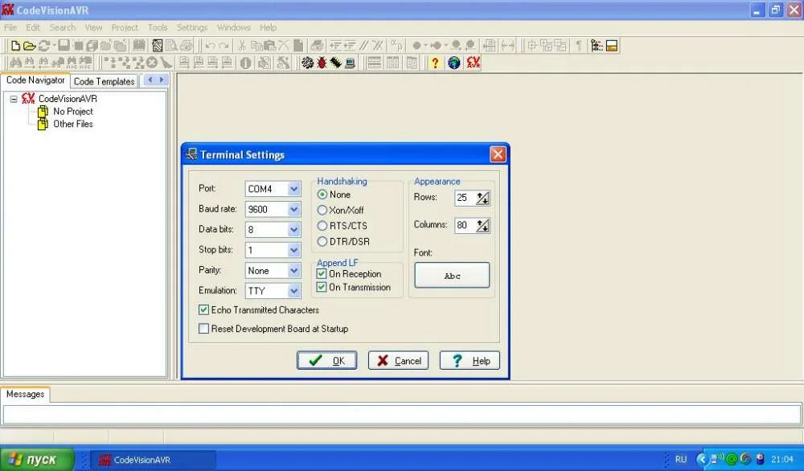
Task: Click Cancel in Terminal Settings dialog
Action: click(x=398, y=361)
